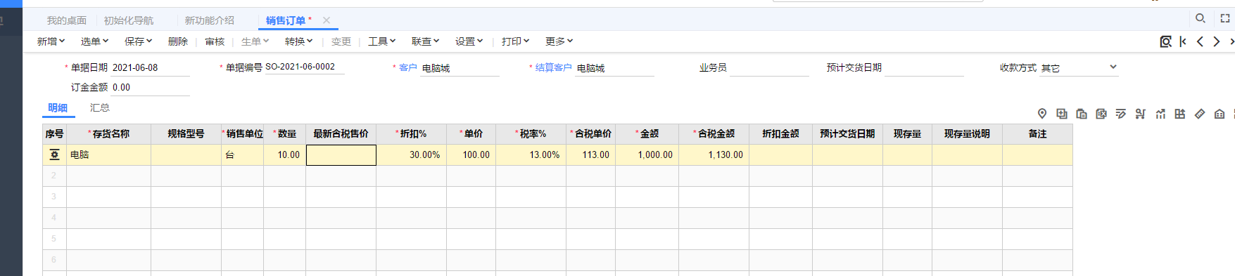
Task: Go to previous record arrow
Action: (1200, 41)
